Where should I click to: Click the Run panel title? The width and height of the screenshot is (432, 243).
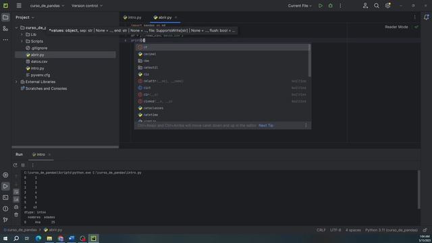coord(19,155)
